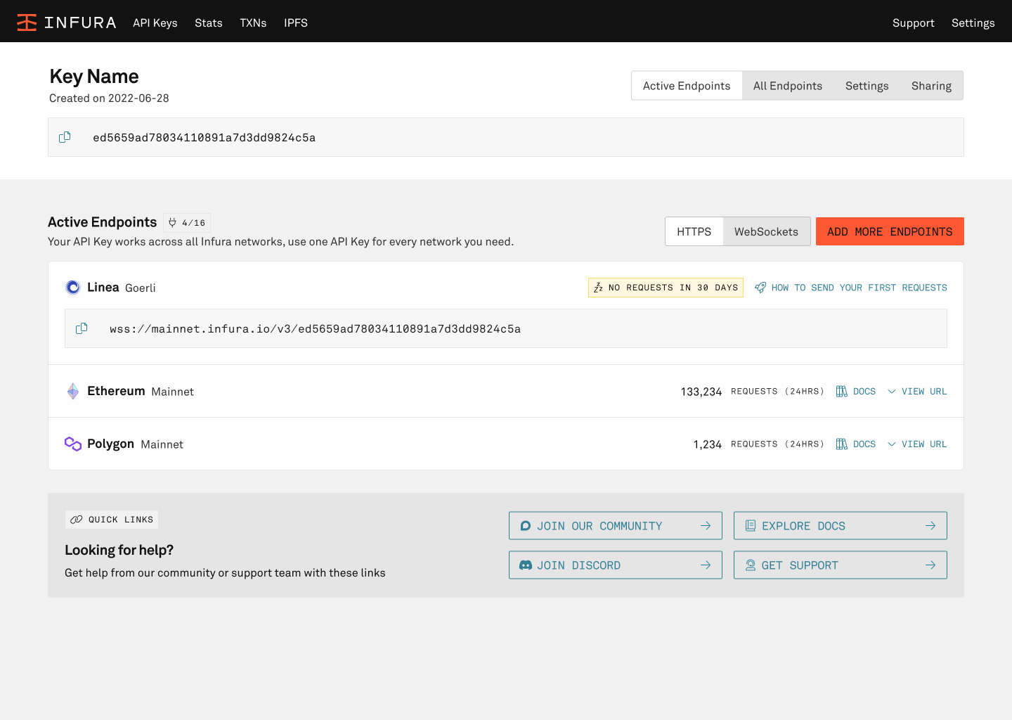Click the 4/16 endpoints count badge
Viewport: 1012px width, 720px height.
(x=187, y=223)
